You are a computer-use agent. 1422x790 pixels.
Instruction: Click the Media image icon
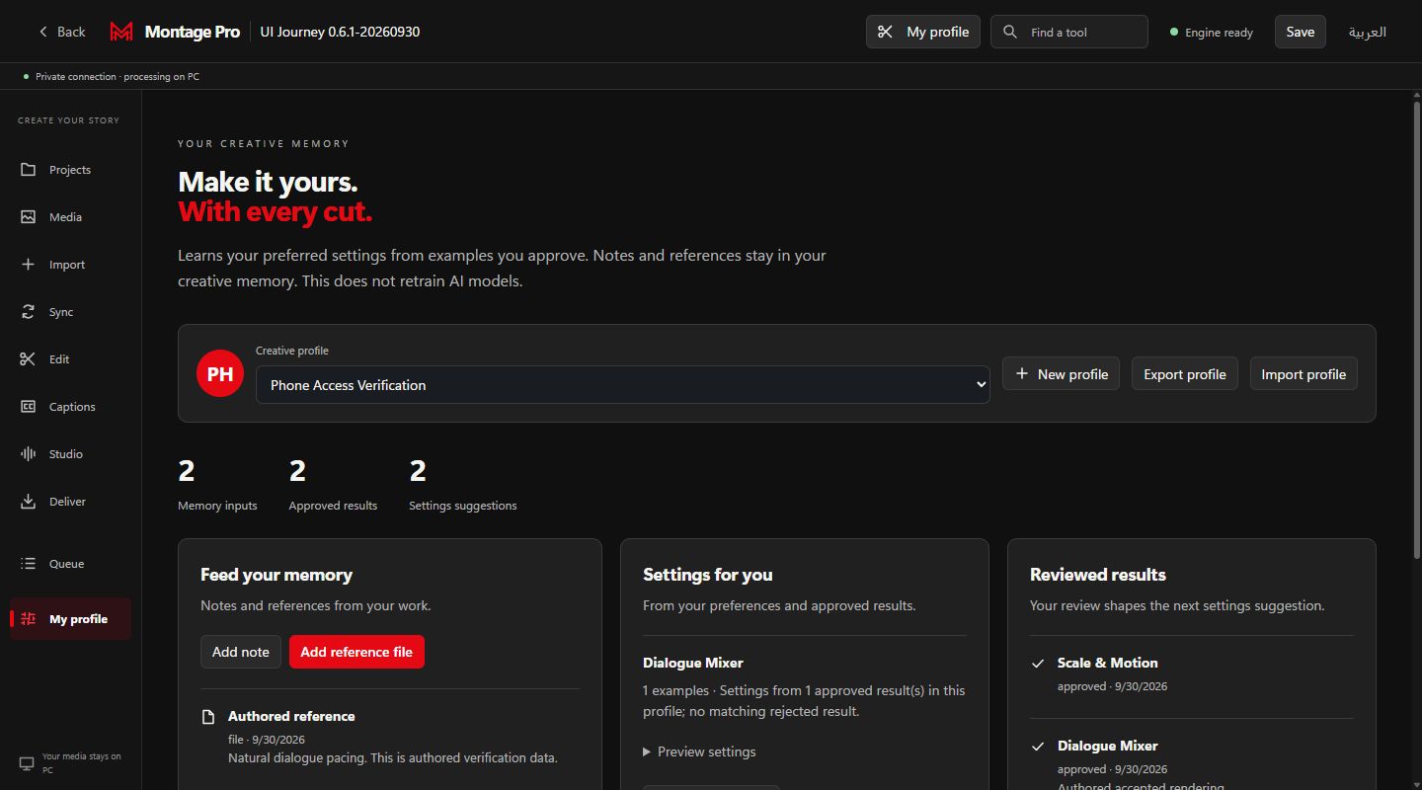click(x=28, y=217)
